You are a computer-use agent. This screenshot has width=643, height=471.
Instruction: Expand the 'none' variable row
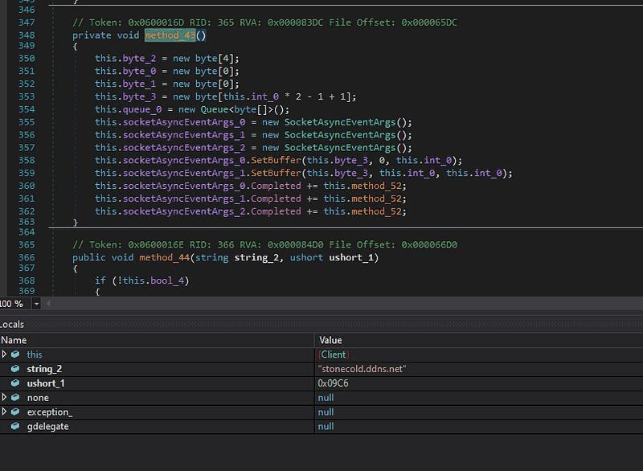pyautogui.click(x=4, y=397)
